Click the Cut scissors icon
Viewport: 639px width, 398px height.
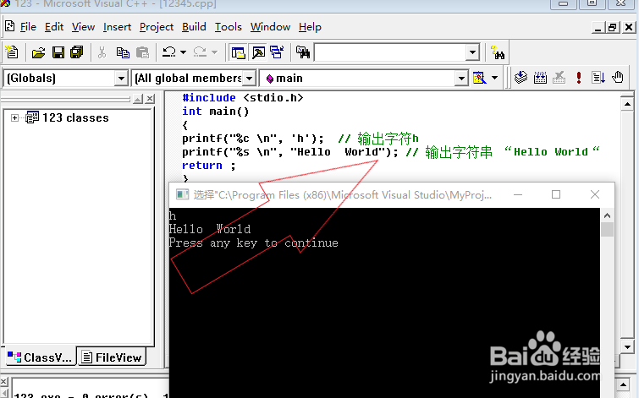102,52
